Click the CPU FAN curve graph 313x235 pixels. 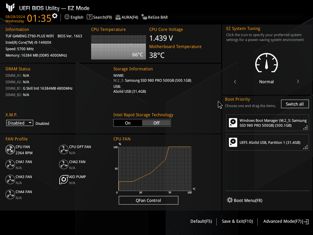pos(154,168)
